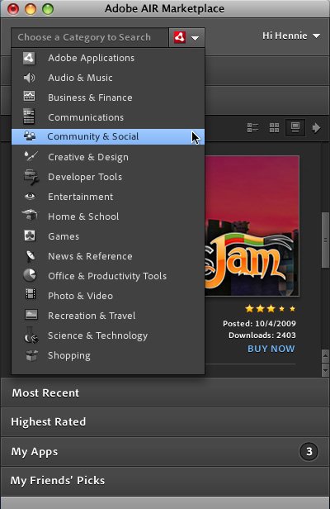The image size is (330, 509).
Task: Click the Choose a Category search field
Action: (x=90, y=38)
